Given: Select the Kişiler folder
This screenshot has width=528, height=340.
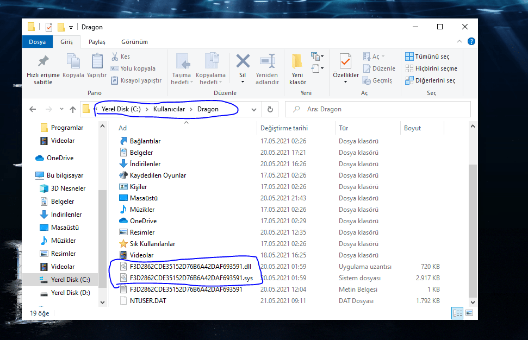Looking at the screenshot, I should pyautogui.click(x=139, y=187).
